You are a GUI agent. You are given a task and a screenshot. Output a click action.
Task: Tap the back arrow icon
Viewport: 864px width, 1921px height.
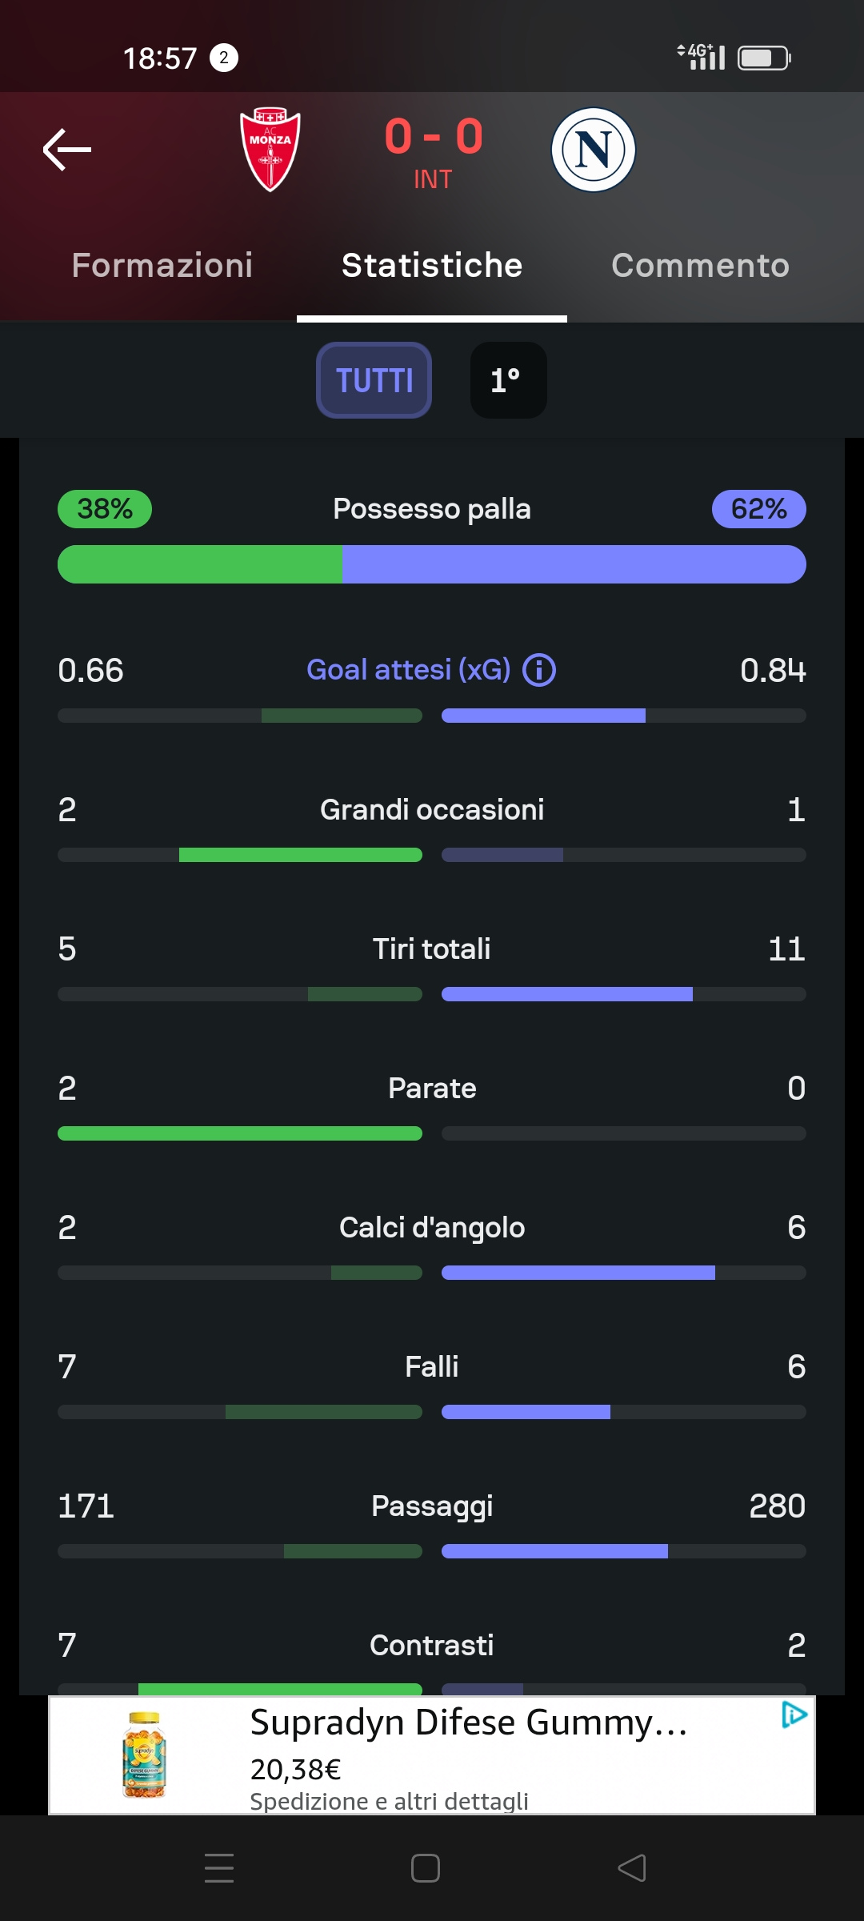(x=67, y=150)
